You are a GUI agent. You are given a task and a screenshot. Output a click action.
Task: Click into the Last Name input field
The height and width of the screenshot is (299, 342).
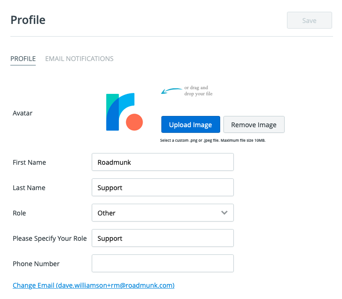point(163,187)
